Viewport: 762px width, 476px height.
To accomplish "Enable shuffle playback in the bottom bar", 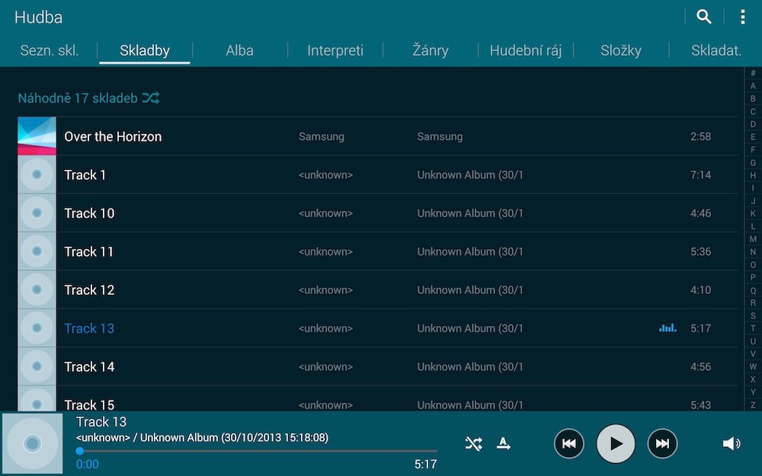I will click(473, 442).
